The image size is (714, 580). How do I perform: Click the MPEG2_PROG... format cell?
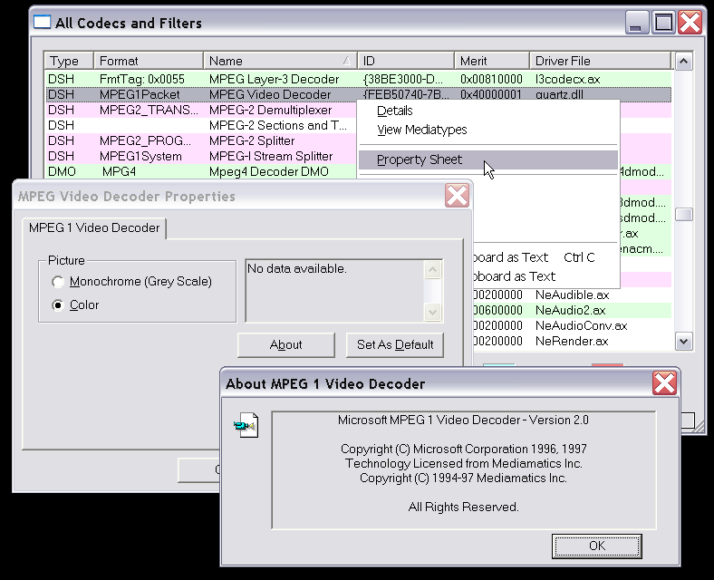[145, 141]
